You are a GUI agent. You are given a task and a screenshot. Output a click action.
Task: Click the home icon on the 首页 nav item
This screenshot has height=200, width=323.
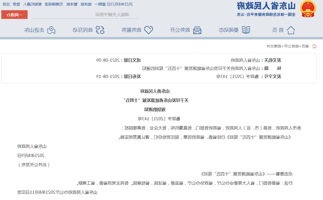292,30
